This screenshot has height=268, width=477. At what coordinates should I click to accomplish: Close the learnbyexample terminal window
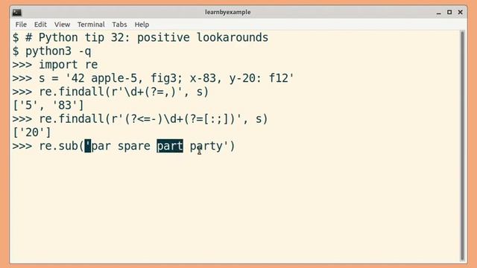(x=461, y=12)
